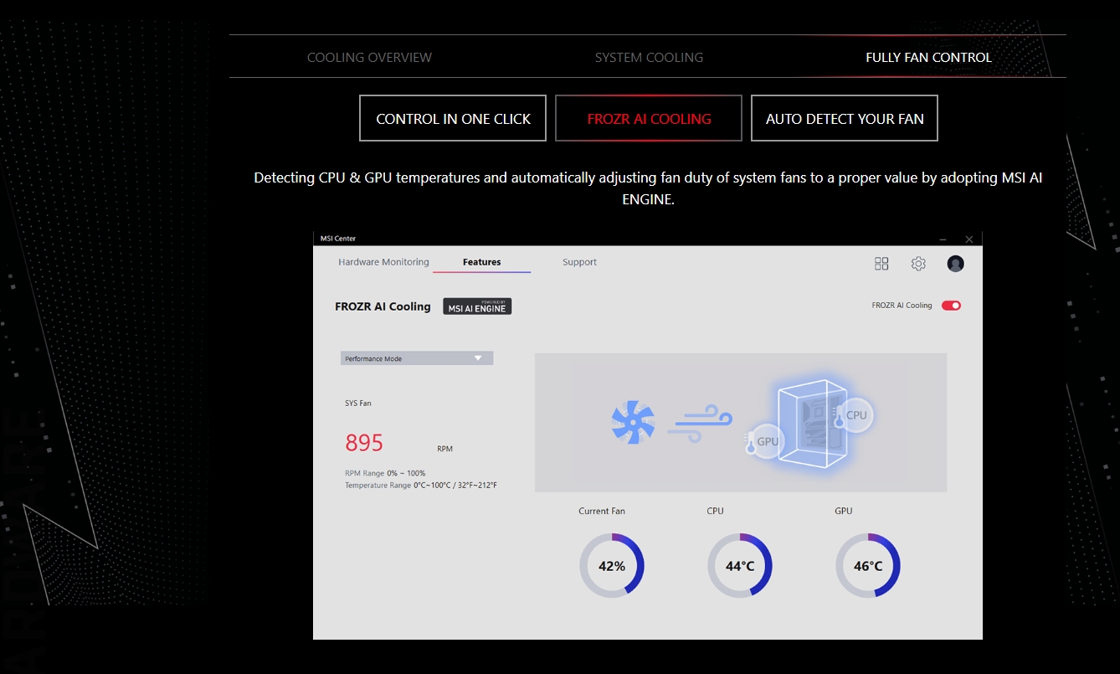The image size is (1120, 674).
Task: Click the Current Fan label
Action: [x=602, y=511]
